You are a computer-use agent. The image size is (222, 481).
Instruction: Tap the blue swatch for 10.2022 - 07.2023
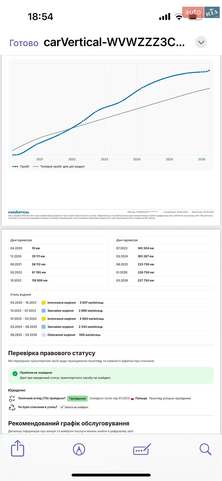pos(43,311)
